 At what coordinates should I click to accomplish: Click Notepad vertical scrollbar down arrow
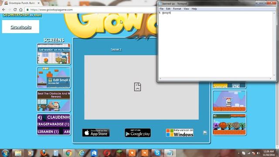pyautogui.click(x=274, y=75)
